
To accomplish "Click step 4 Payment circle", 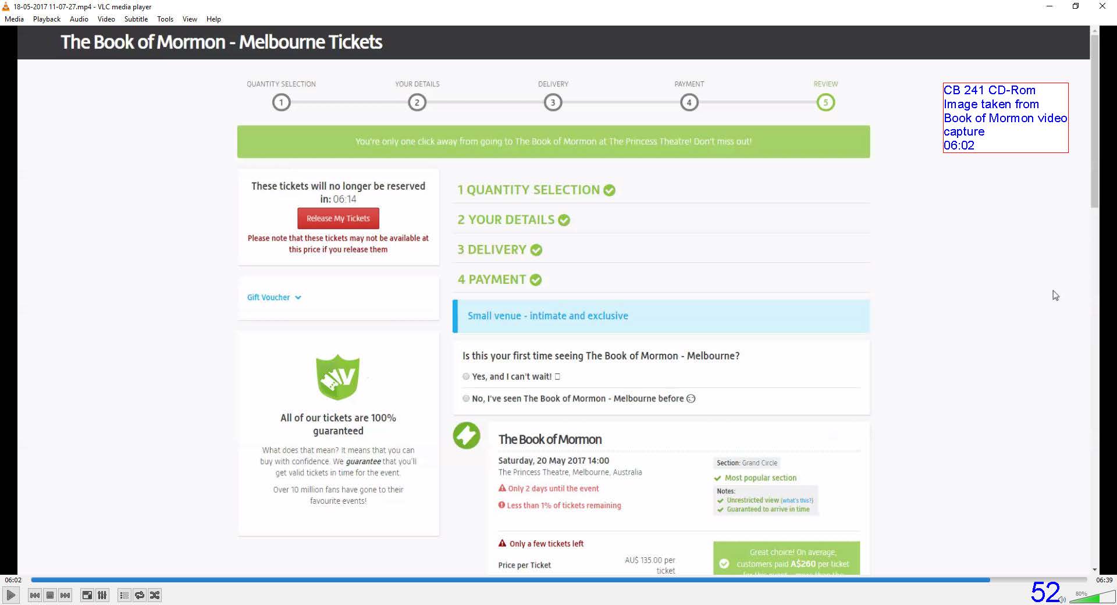I will coord(689,102).
